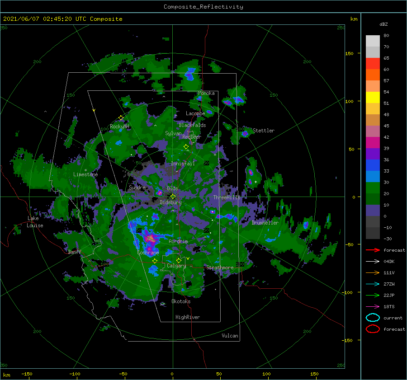Screen dimensions: 407x380
Task: Click the Limestone label
Action: click(x=85, y=174)
